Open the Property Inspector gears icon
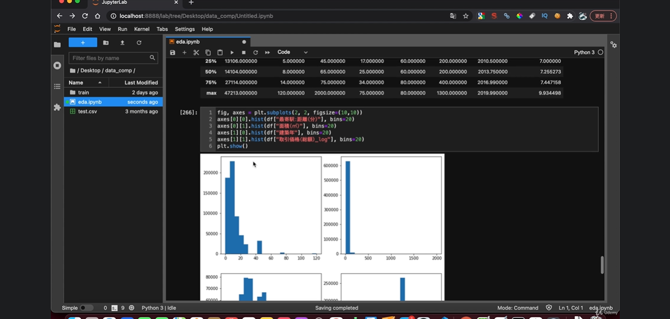 click(x=614, y=45)
